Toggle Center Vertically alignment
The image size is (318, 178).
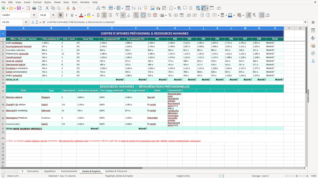pos(123,15)
